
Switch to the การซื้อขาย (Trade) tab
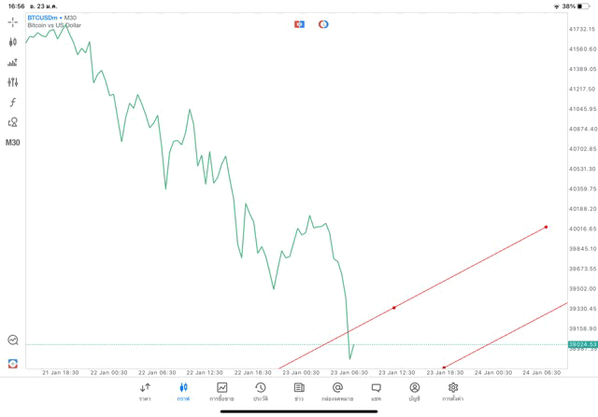point(221,391)
